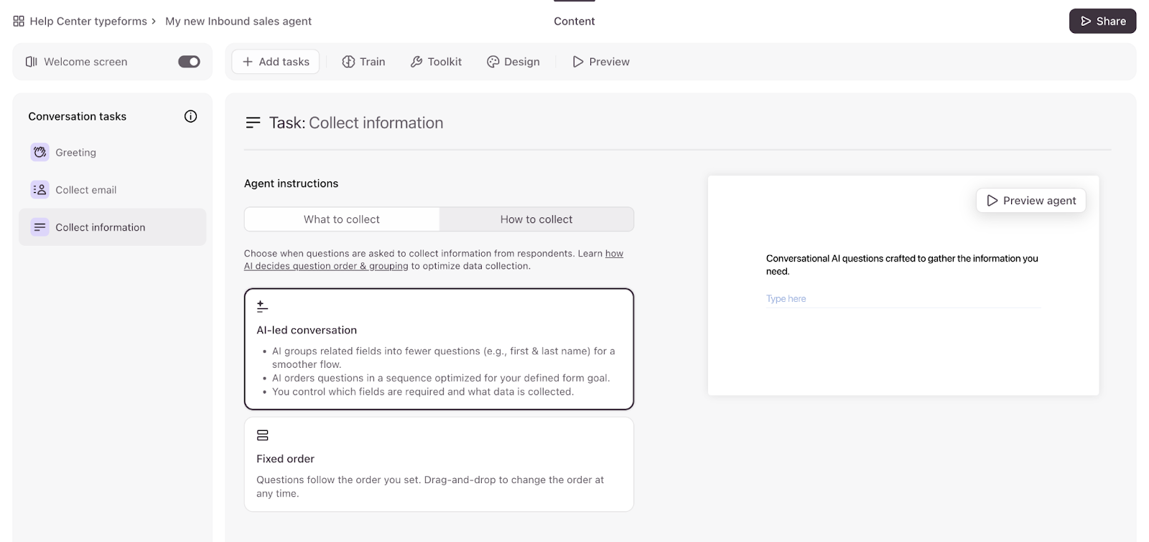The height and width of the screenshot is (542, 1149).
Task: Toggle the Welcome screen switch
Action: point(189,62)
